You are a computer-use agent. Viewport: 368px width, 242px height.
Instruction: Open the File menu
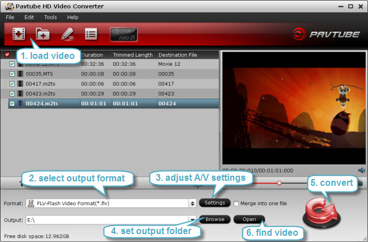pos(10,18)
